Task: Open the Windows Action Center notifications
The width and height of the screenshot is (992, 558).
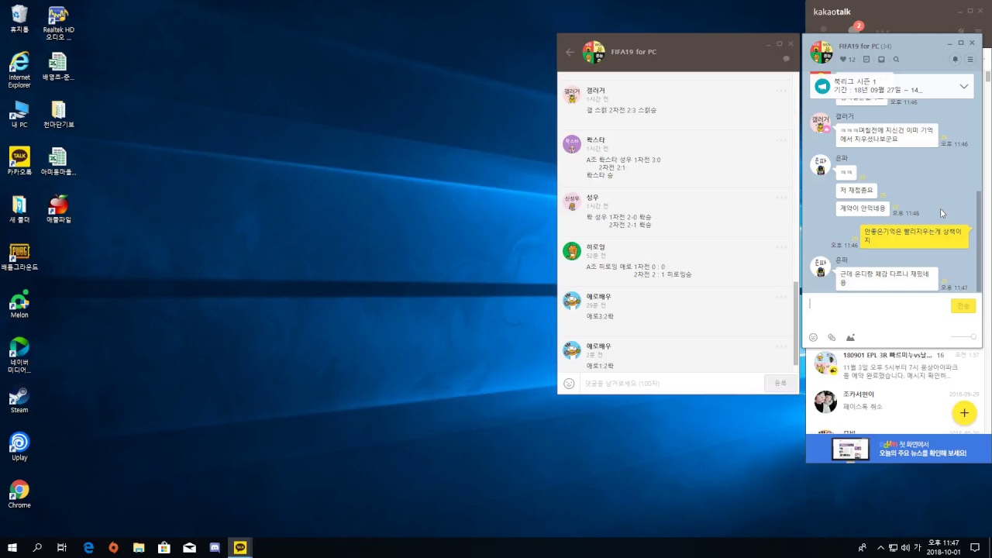Action: coord(975,547)
